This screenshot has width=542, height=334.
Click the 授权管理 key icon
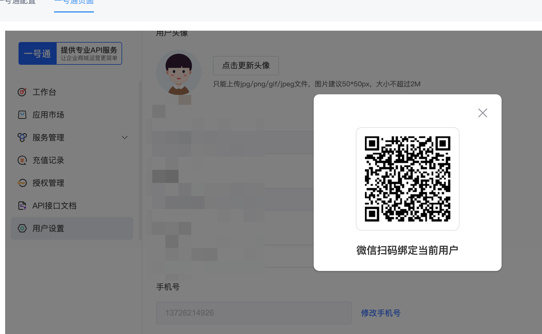[22, 183]
